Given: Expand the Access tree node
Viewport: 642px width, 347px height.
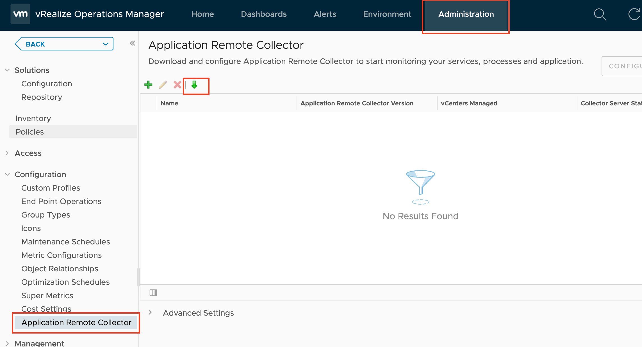Looking at the screenshot, I should click(7, 153).
